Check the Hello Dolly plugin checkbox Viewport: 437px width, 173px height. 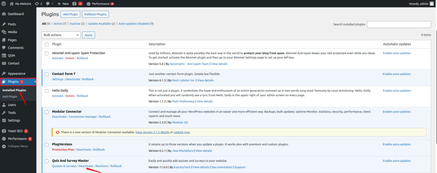tap(47, 91)
